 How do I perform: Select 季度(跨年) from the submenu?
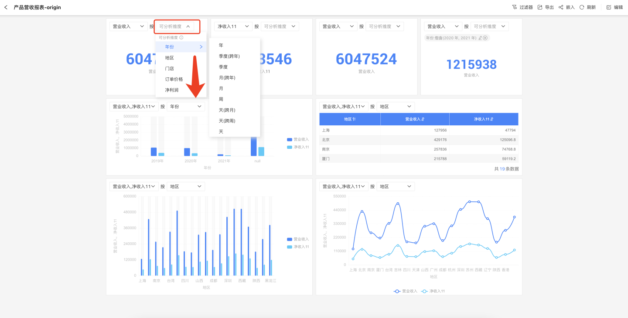(229, 56)
